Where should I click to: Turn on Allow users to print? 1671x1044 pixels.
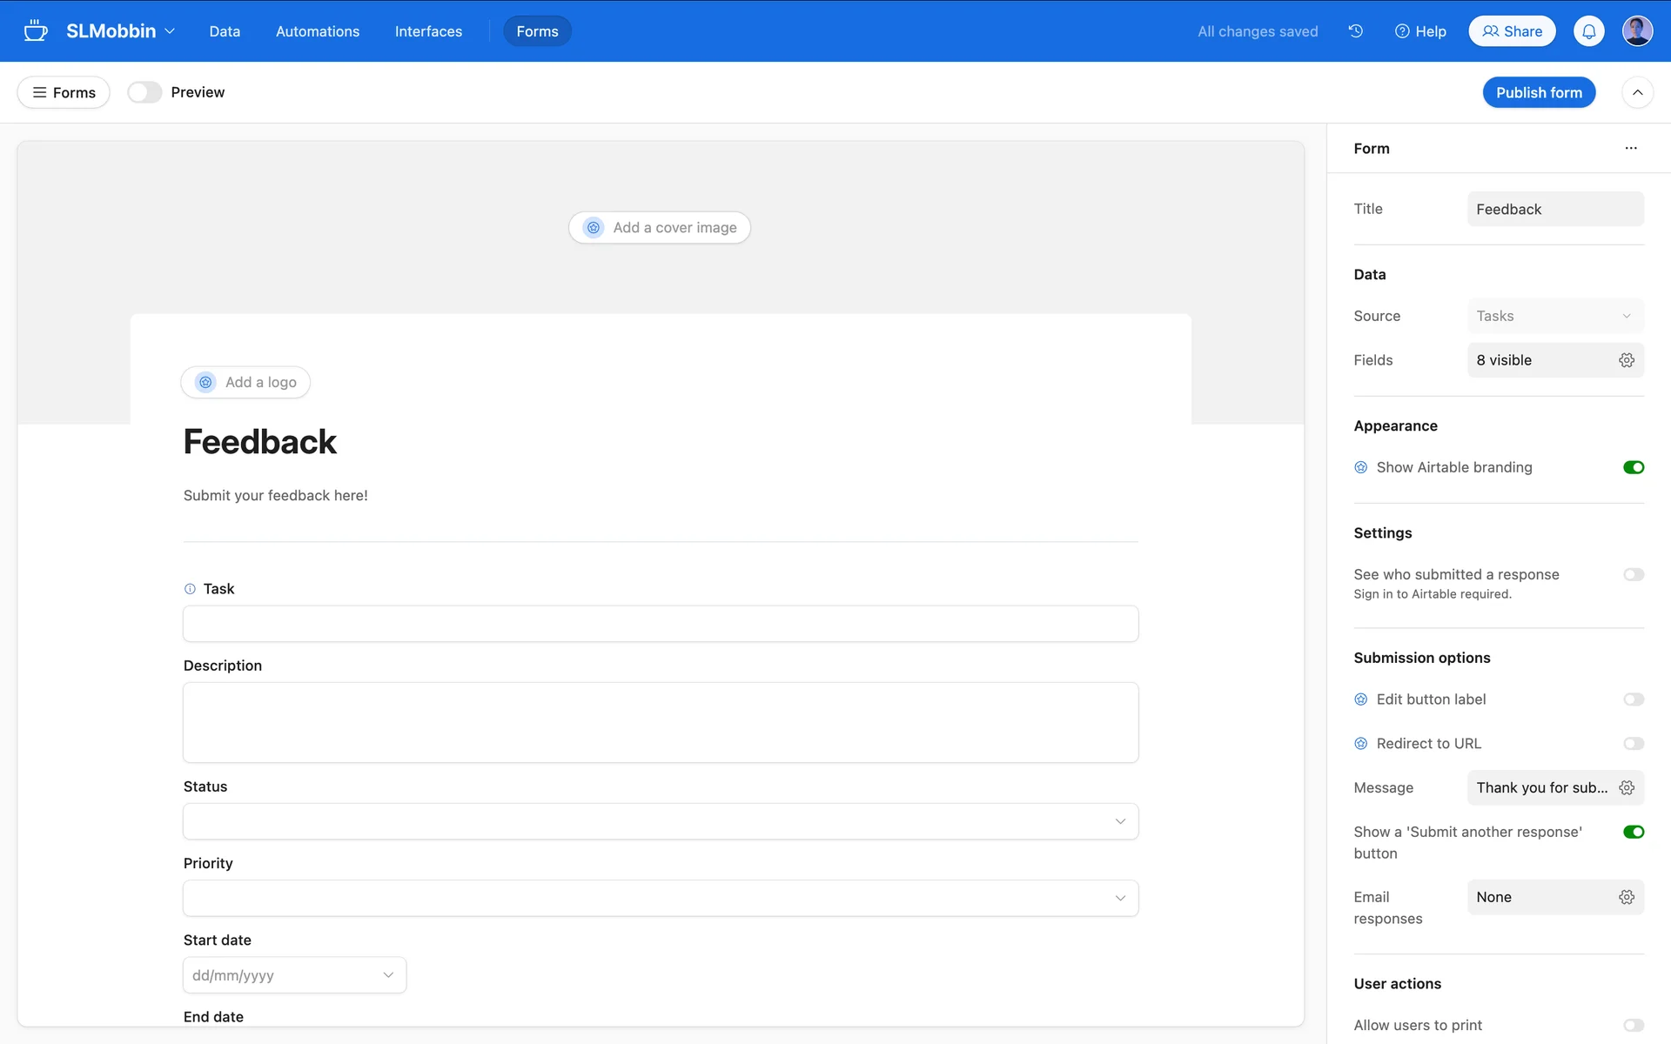tap(1633, 1025)
